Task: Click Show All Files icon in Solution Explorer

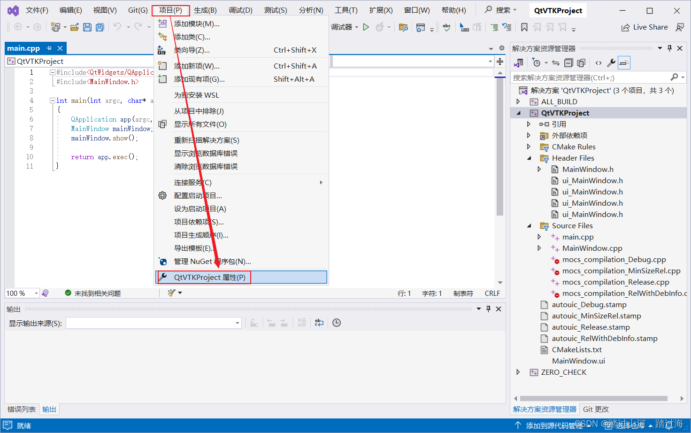Action: click(581, 63)
